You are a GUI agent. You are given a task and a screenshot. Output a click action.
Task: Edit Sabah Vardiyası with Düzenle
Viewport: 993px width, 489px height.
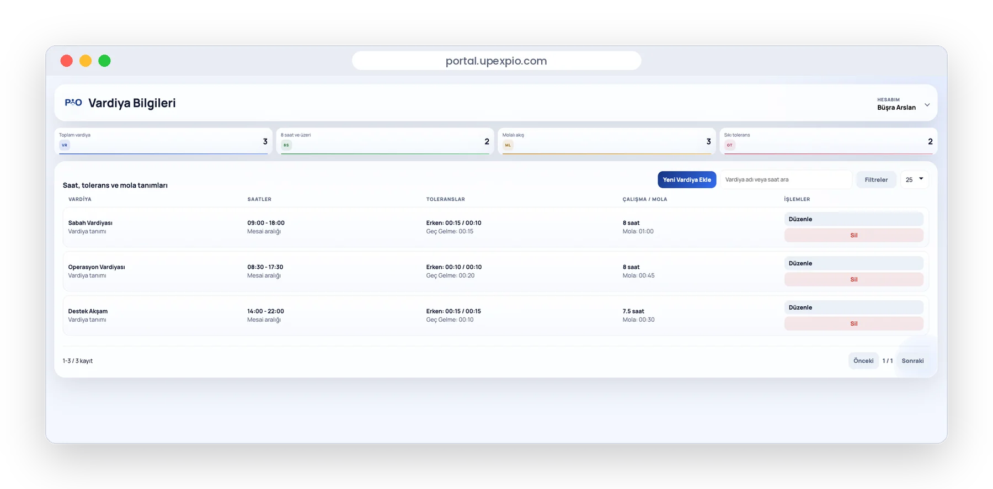coord(853,219)
